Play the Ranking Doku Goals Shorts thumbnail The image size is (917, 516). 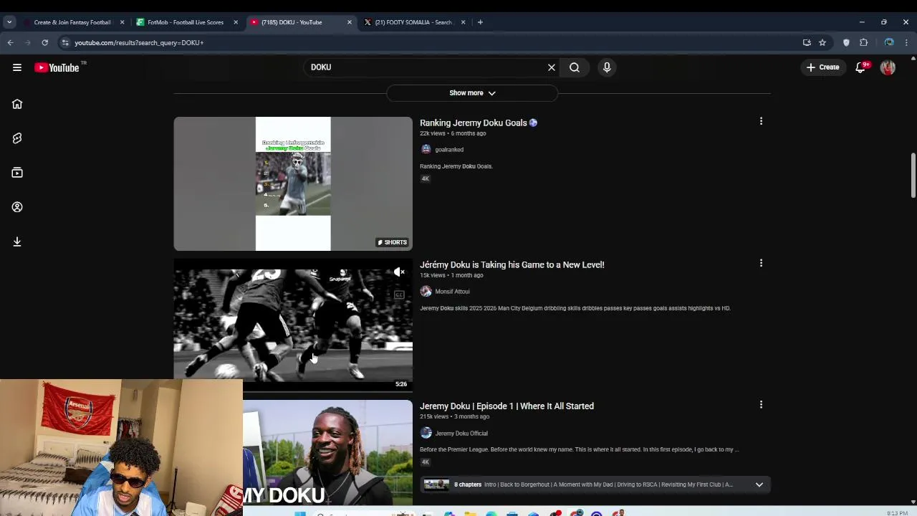click(x=293, y=183)
